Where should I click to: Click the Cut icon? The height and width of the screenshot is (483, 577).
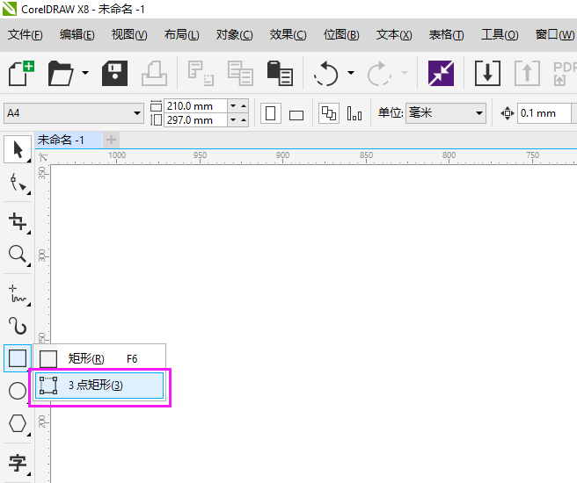point(201,73)
